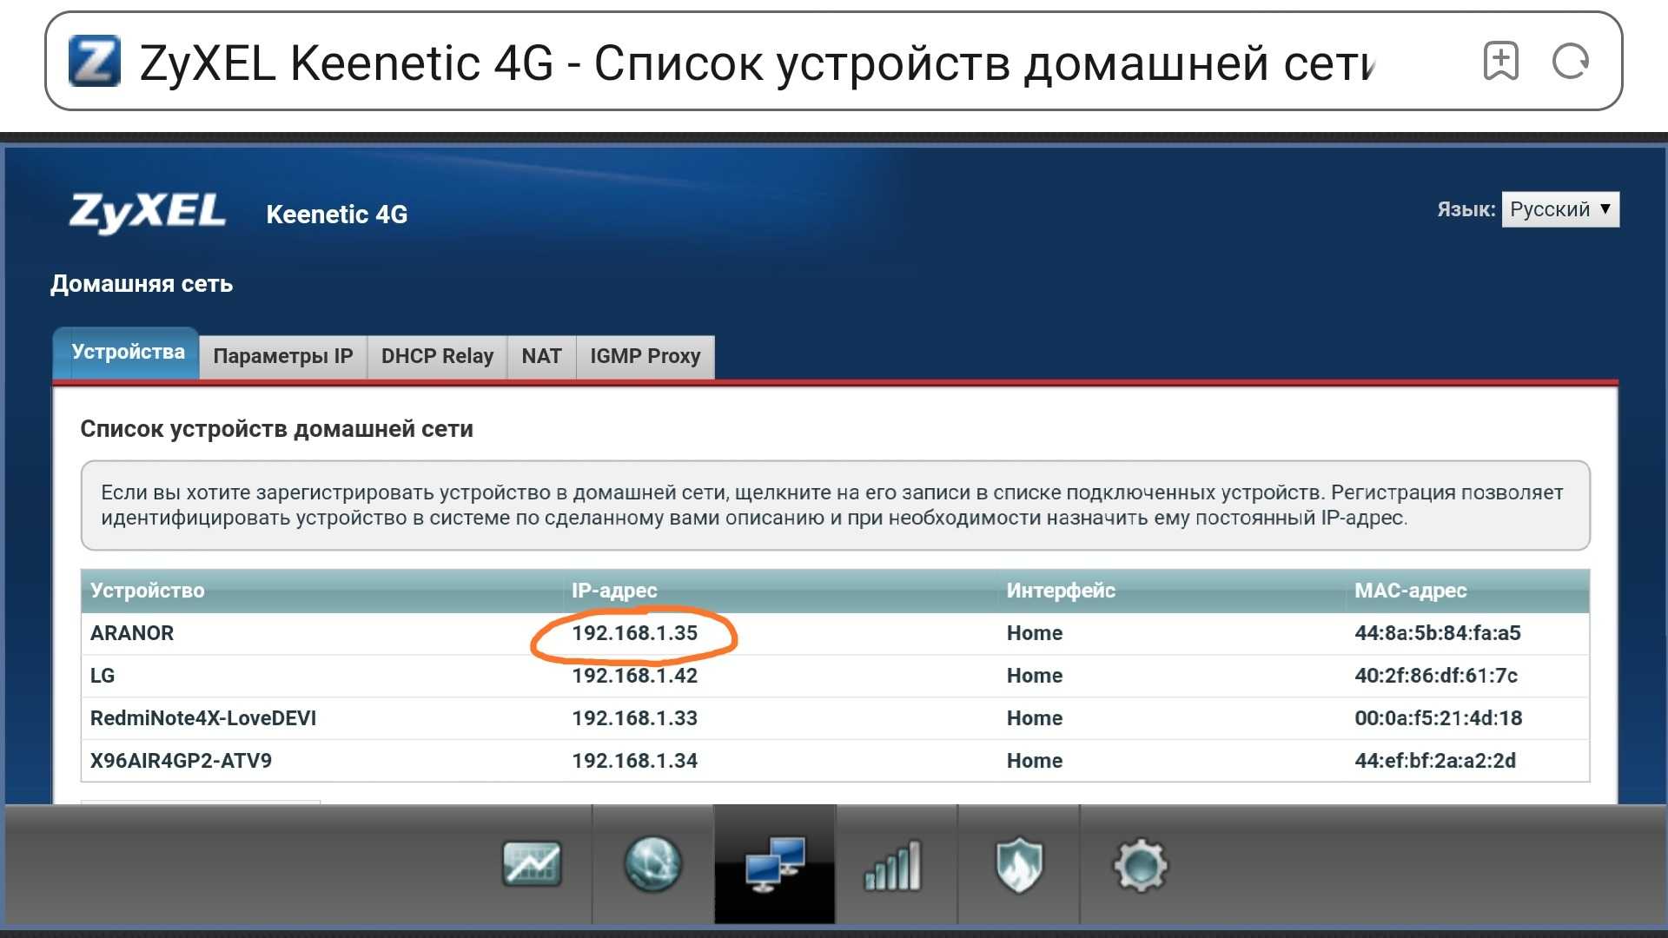
Task: Click MAC address 40:2f:86:df:61:7c
Action: point(1436,676)
